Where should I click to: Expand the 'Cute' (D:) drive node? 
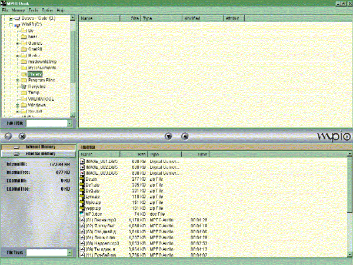11,19
